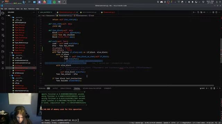Open returnstatement.py in explorer tree
The height and width of the screenshot is (124, 222).
(22, 91)
